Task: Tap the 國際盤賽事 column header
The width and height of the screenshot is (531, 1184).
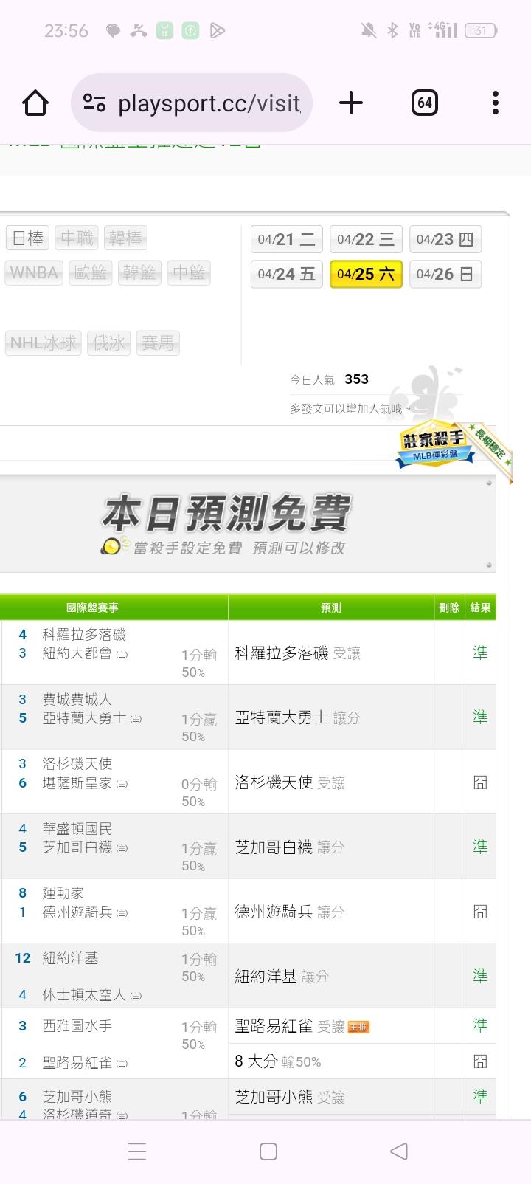Action: (92, 608)
